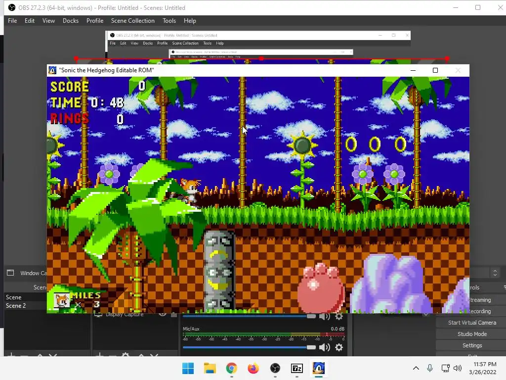Switch to OBS Studio via the taskbar
The image size is (506, 380).
(x=275, y=368)
